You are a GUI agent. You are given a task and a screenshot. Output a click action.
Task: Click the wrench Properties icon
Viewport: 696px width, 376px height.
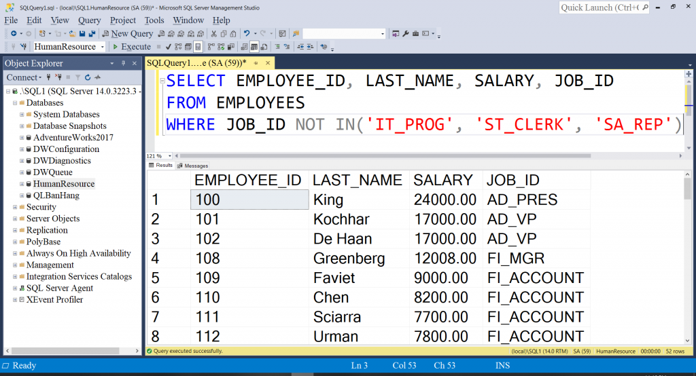click(x=406, y=34)
